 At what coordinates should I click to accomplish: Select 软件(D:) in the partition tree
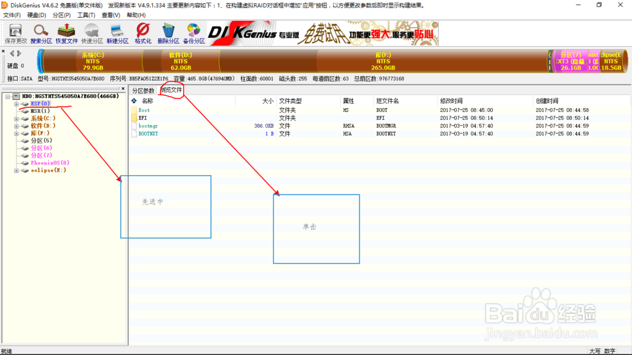[x=43, y=126]
